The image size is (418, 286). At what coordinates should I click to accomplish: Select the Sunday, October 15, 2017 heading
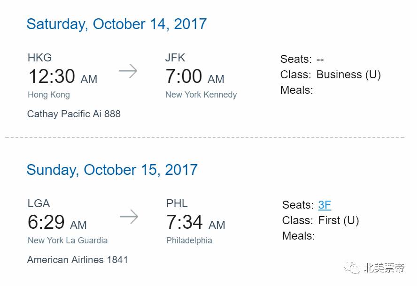pyautogui.click(x=112, y=170)
